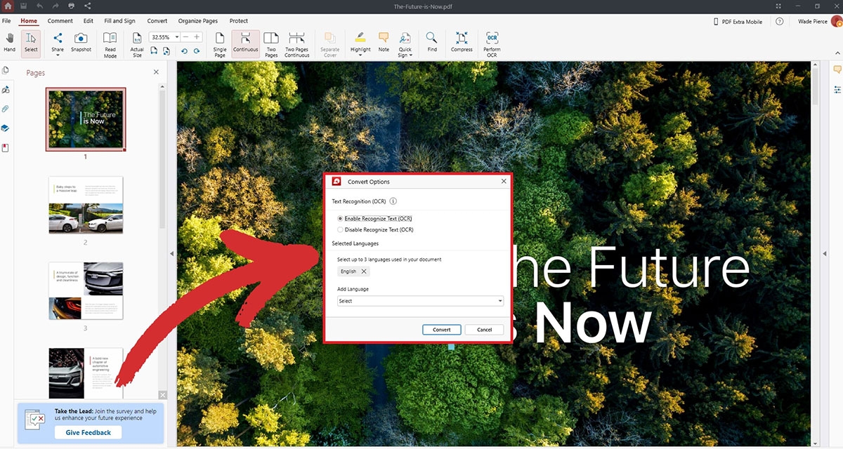Go to the Home icon in title bar

coord(8,6)
